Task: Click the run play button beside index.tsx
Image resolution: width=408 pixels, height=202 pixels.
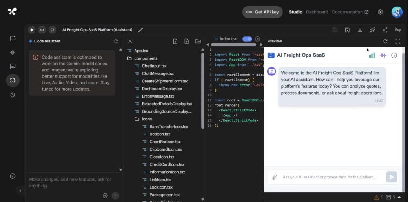Action: click(257, 39)
